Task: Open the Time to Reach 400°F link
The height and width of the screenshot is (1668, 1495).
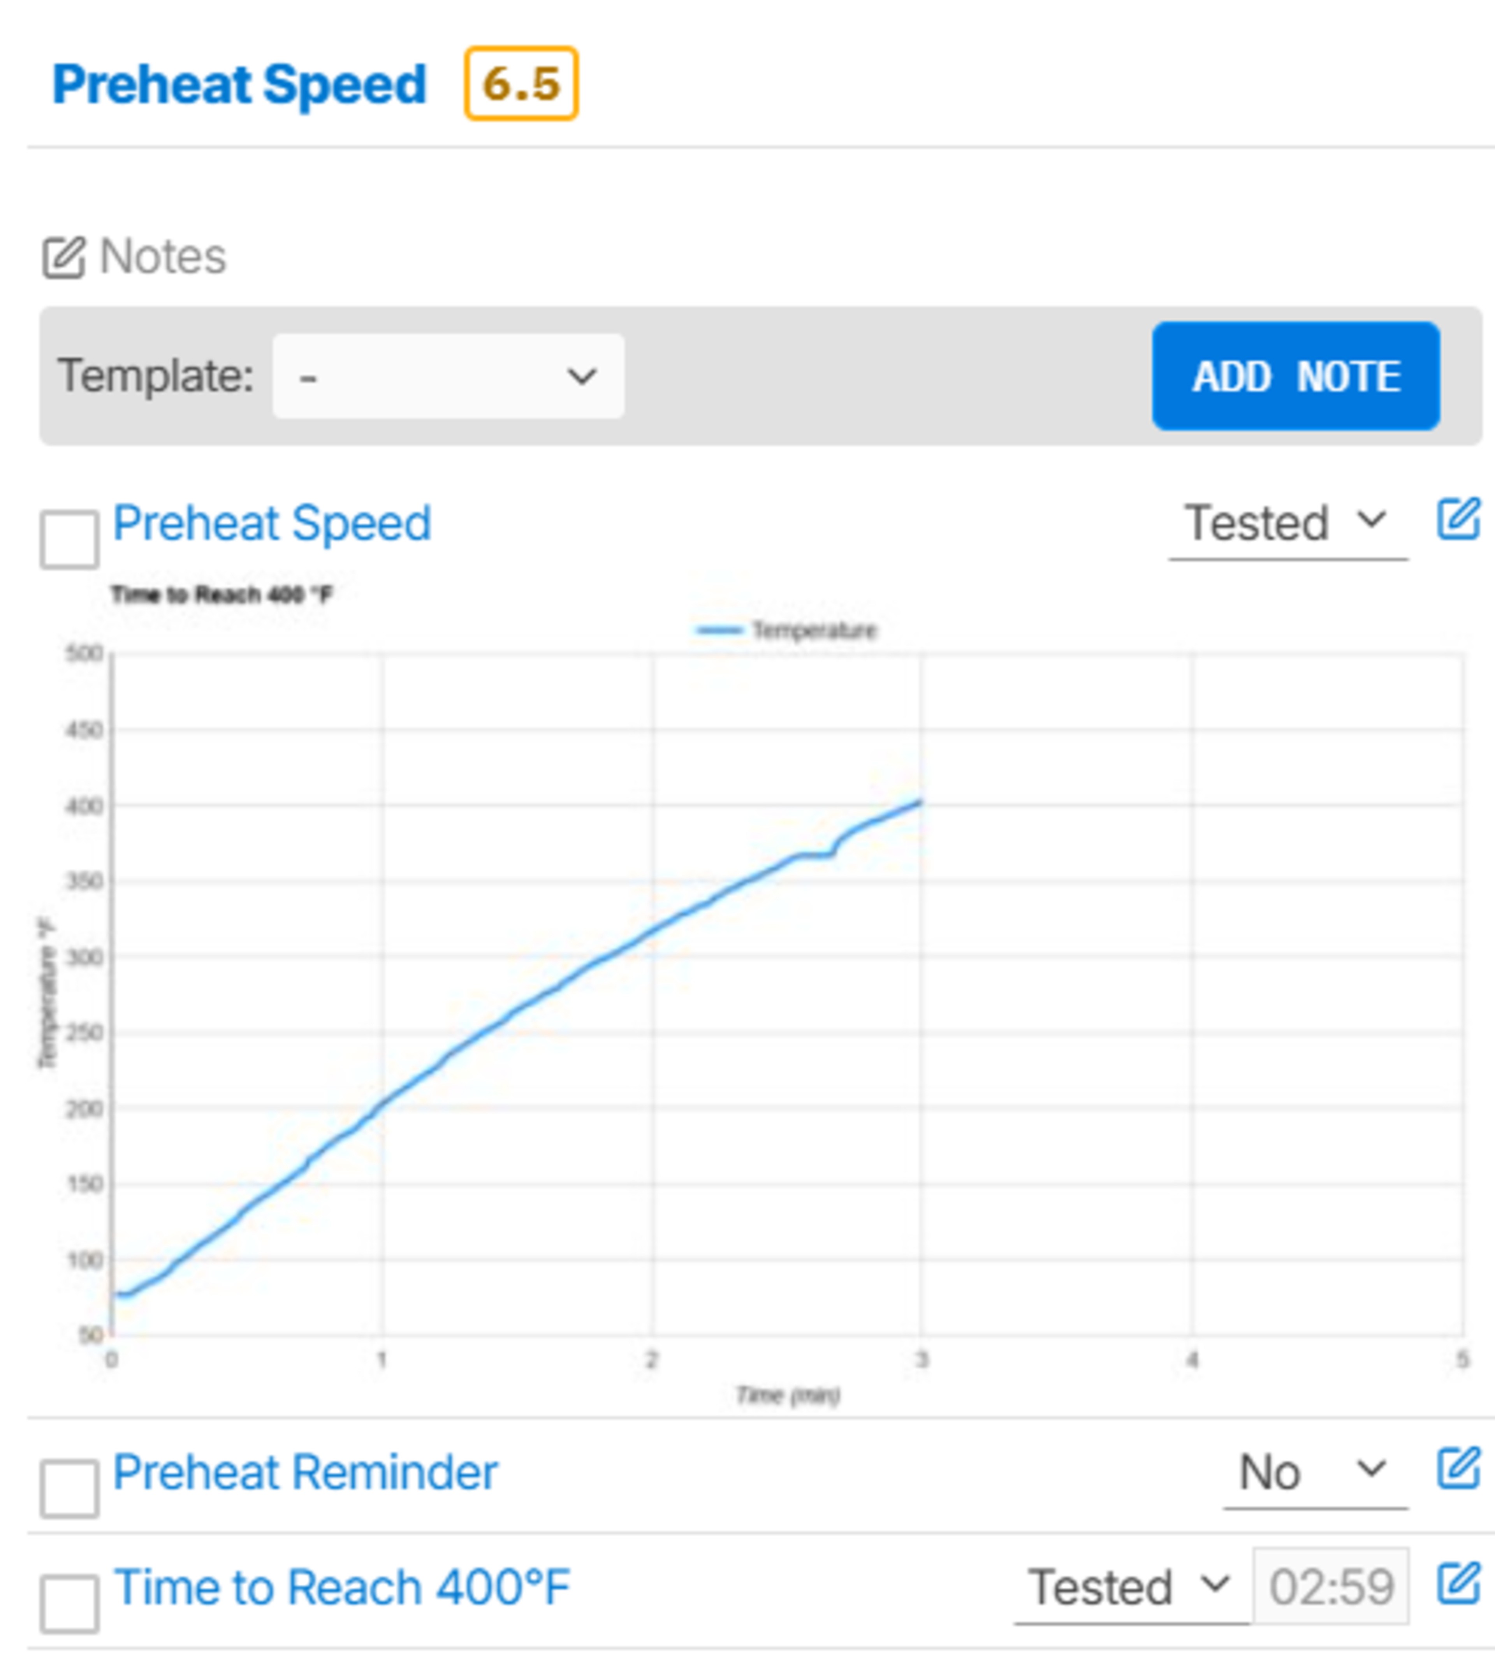Action: pyautogui.click(x=342, y=1587)
